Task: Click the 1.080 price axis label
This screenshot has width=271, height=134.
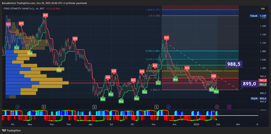Action: click(x=263, y=51)
